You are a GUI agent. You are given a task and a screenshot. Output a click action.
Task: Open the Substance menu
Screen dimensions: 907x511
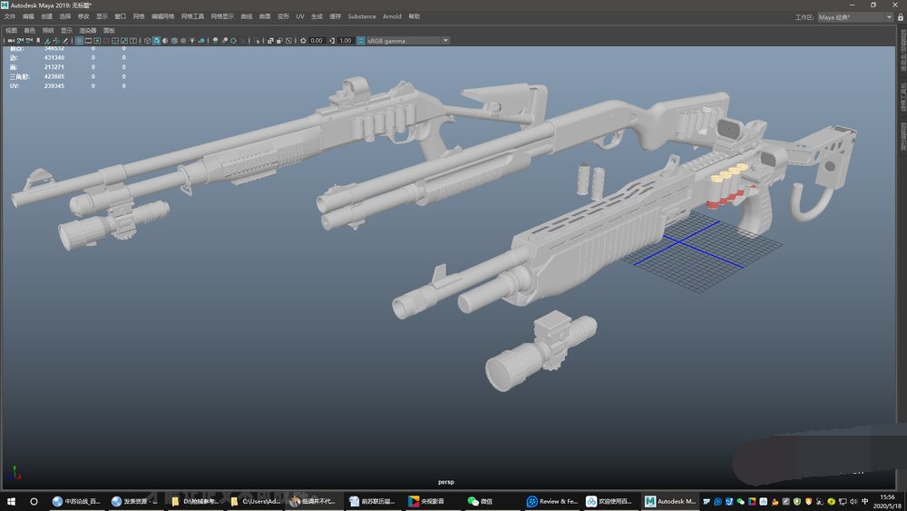(362, 16)
